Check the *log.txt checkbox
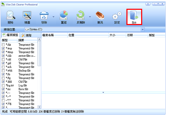Screen dimensions: 169x115 3,85
